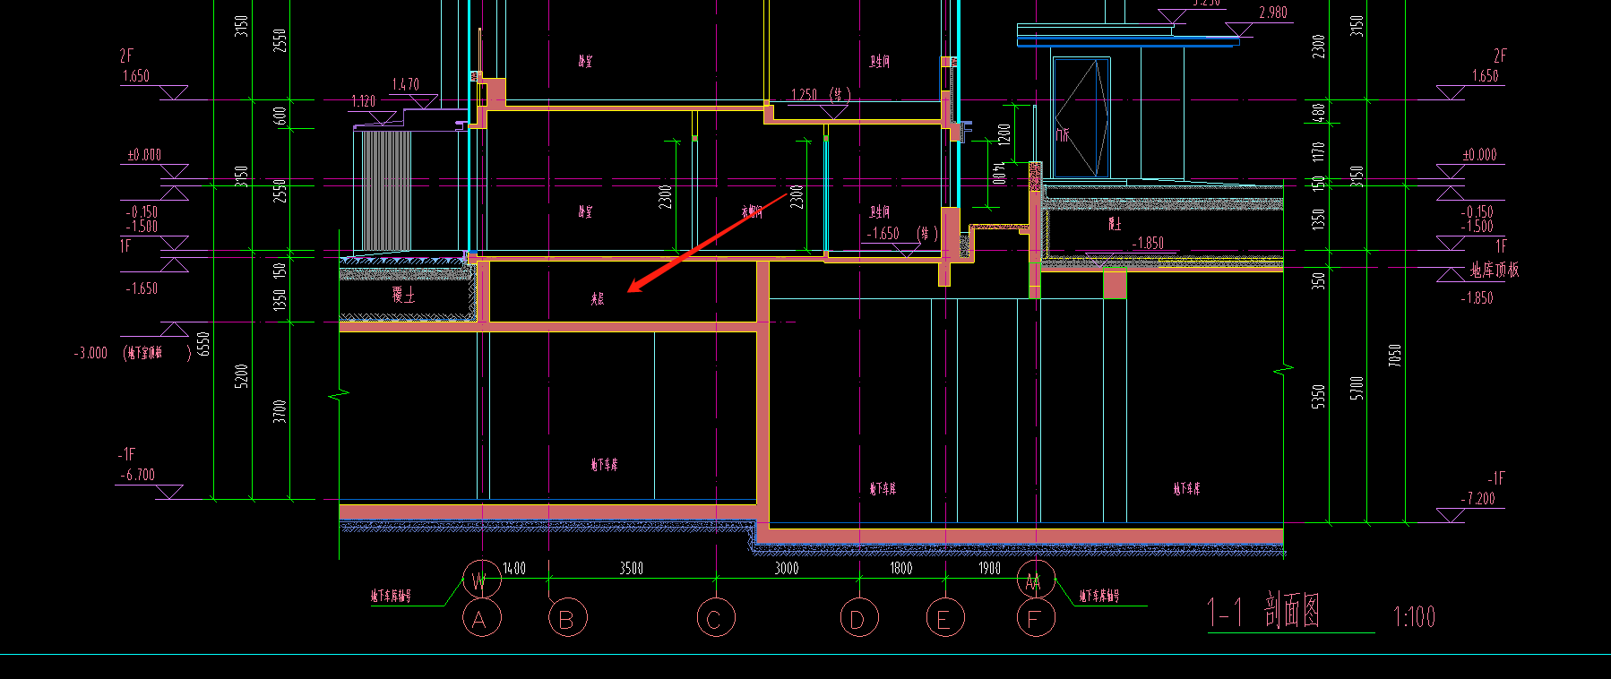Viewport: 1611px width, 679px height.
Task: Click the 1900 axis dimension text
Action: click(x=989, y=568)
